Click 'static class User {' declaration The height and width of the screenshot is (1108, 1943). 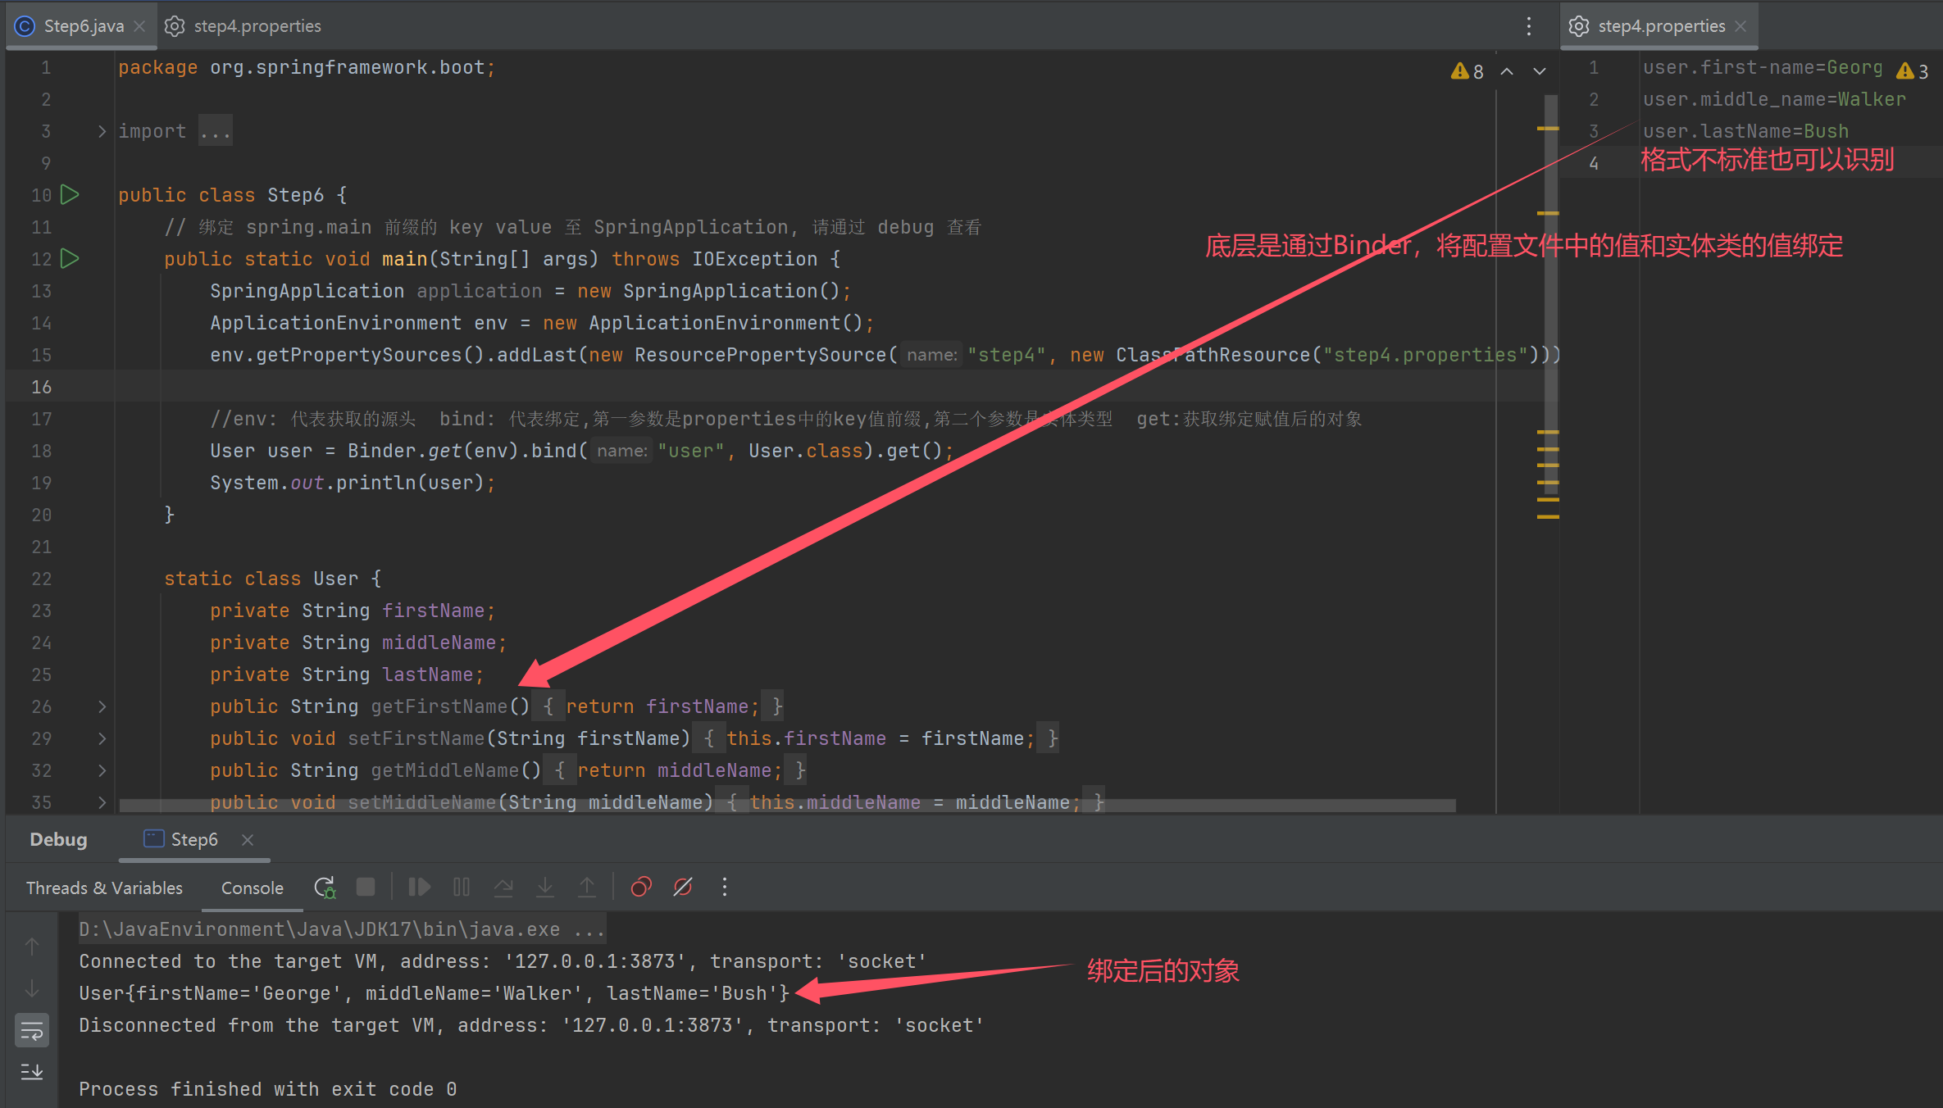point(273,579)
